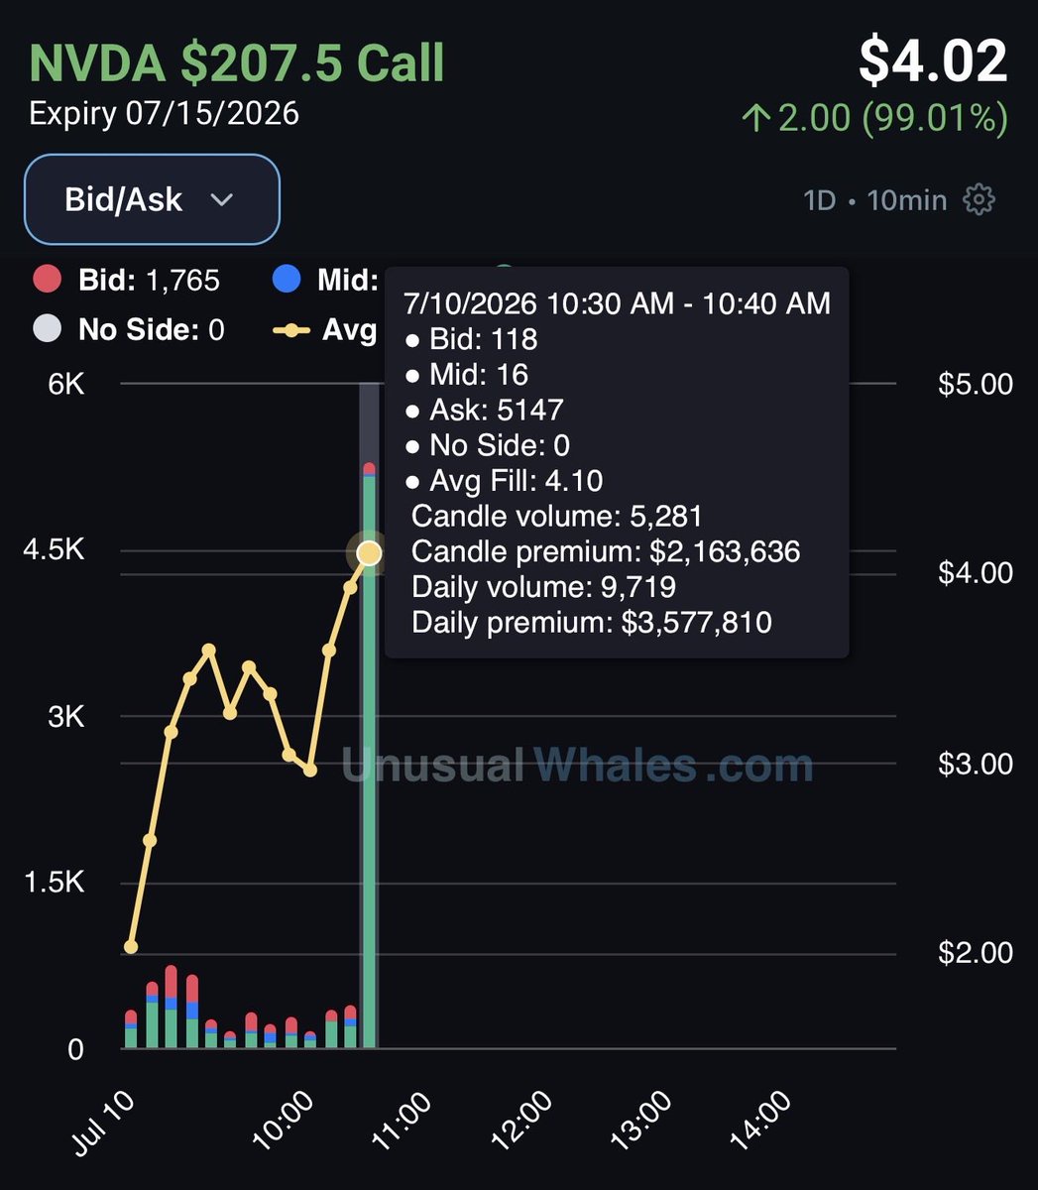Click the 10:00 time axis label
This screenshot has height=1190, width=1038.
(x=284, y=1122)
